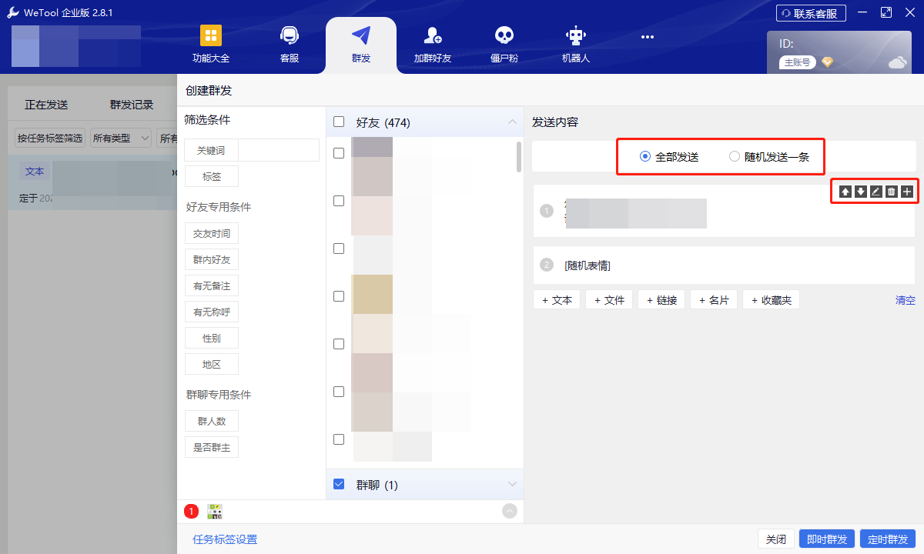The width and height of the screenshot is (924, 554).
Task: Open the 所有类型 dropdown in background panel
Action: (121, 138)
